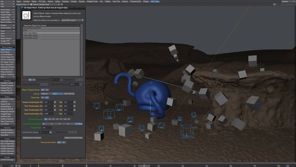Click Instance Browser in the sidebar
296x167 pixels.
click(x=7, y=154)
